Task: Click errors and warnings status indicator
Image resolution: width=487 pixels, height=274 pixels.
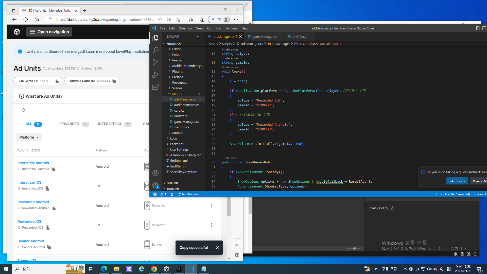Action: pyautogui.click(x=160, y=194)
